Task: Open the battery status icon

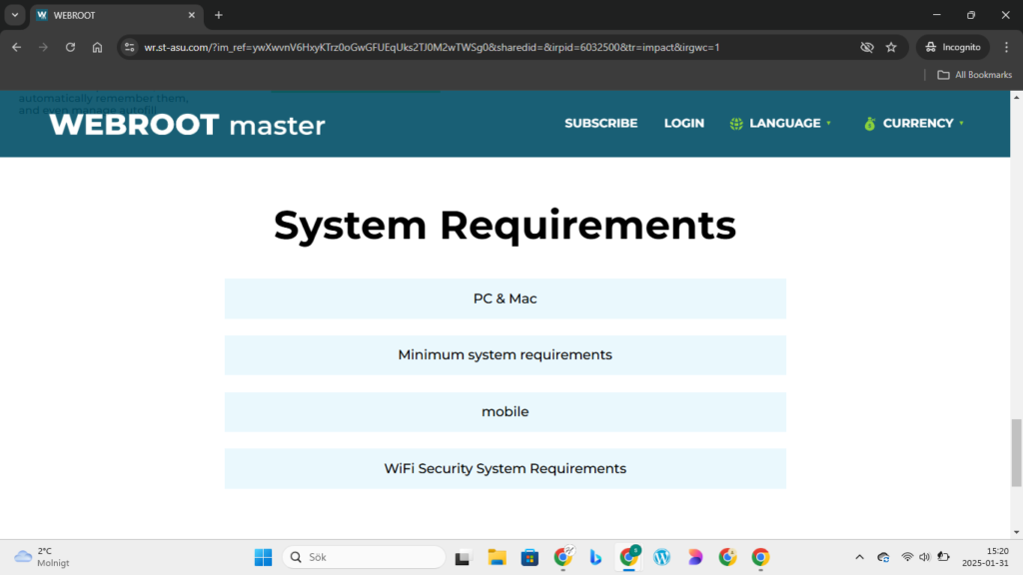Action: click(943, 557)
